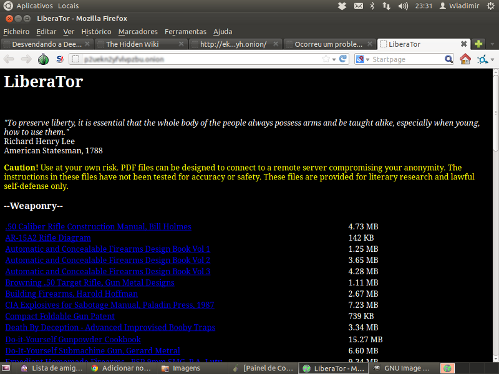Open the Ficheiro menu

pyautogui.click(x=16, y=32)
